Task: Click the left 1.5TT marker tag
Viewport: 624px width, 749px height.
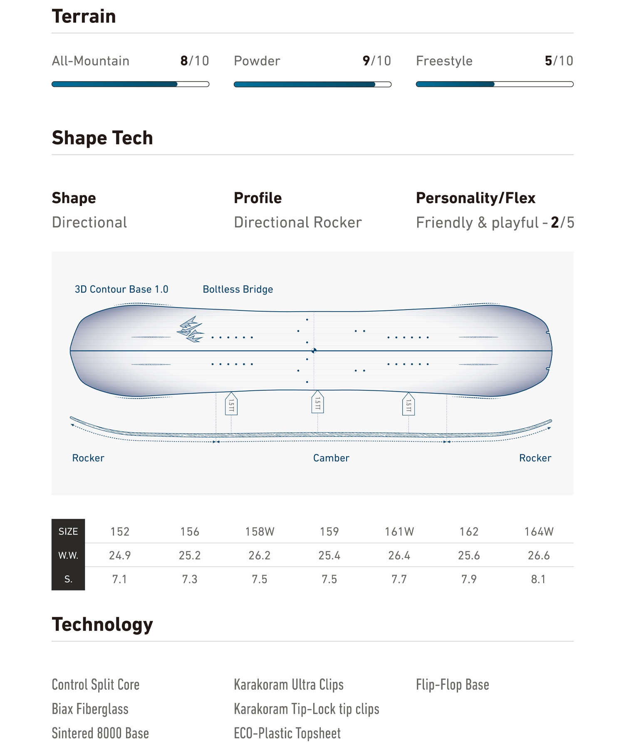Action: click(231, 404)
